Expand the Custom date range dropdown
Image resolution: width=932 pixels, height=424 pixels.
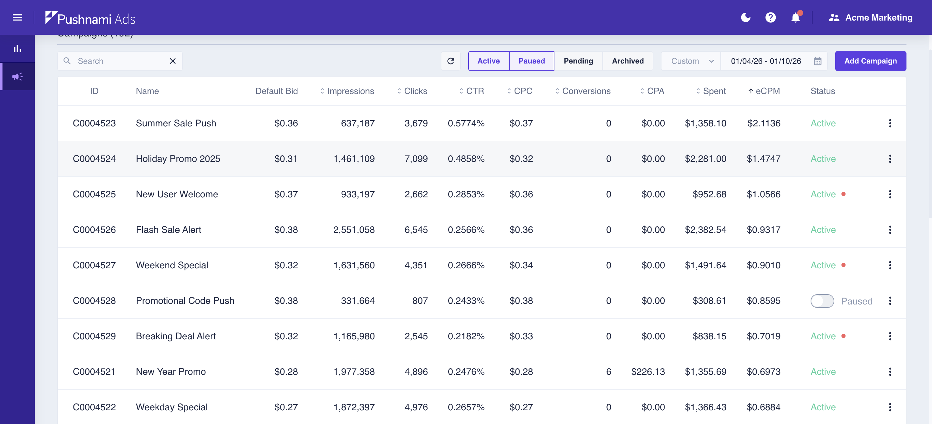[691, 61]
